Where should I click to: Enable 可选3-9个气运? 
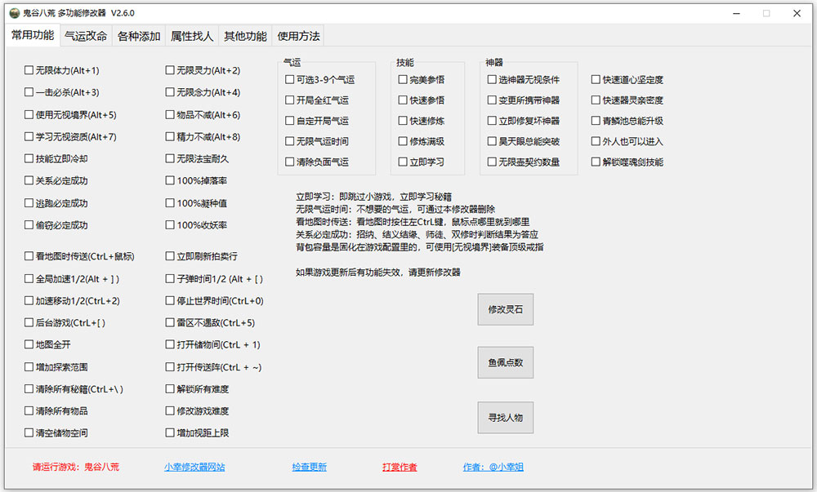[320, 80]
